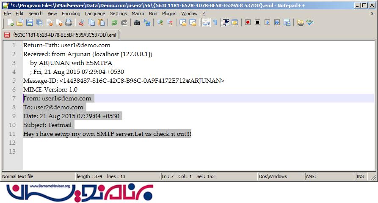Play back the recorded macro

(x=267, y=22)
